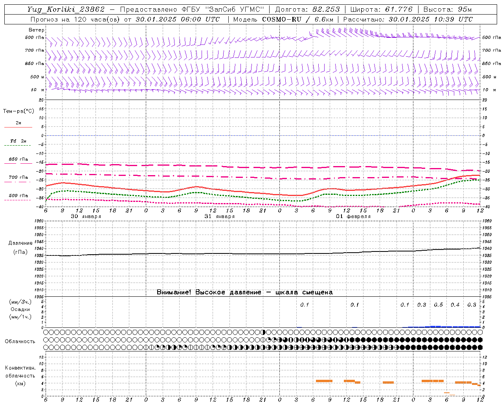Select the (гПа) unit label under Давление
Screen dimensions: 503x403
click(x=20, y=252)
